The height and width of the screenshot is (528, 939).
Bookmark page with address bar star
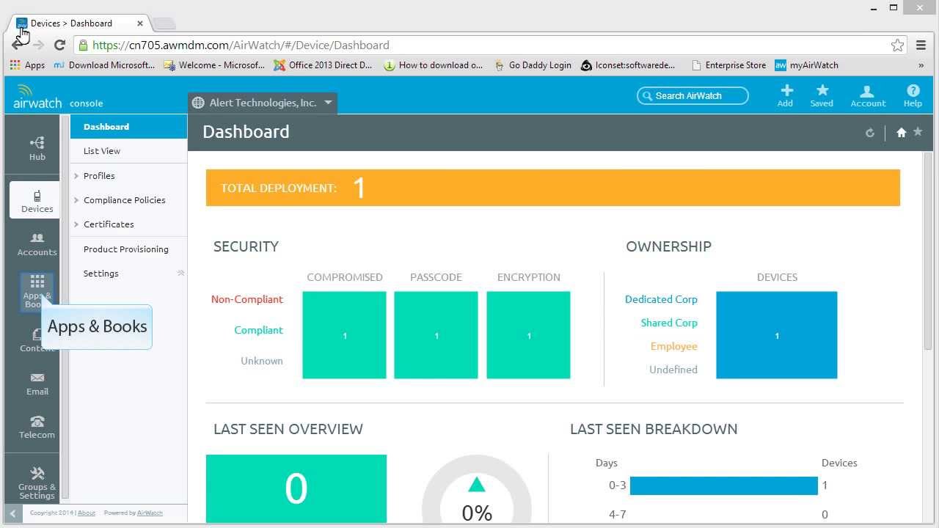coord(897,45)
